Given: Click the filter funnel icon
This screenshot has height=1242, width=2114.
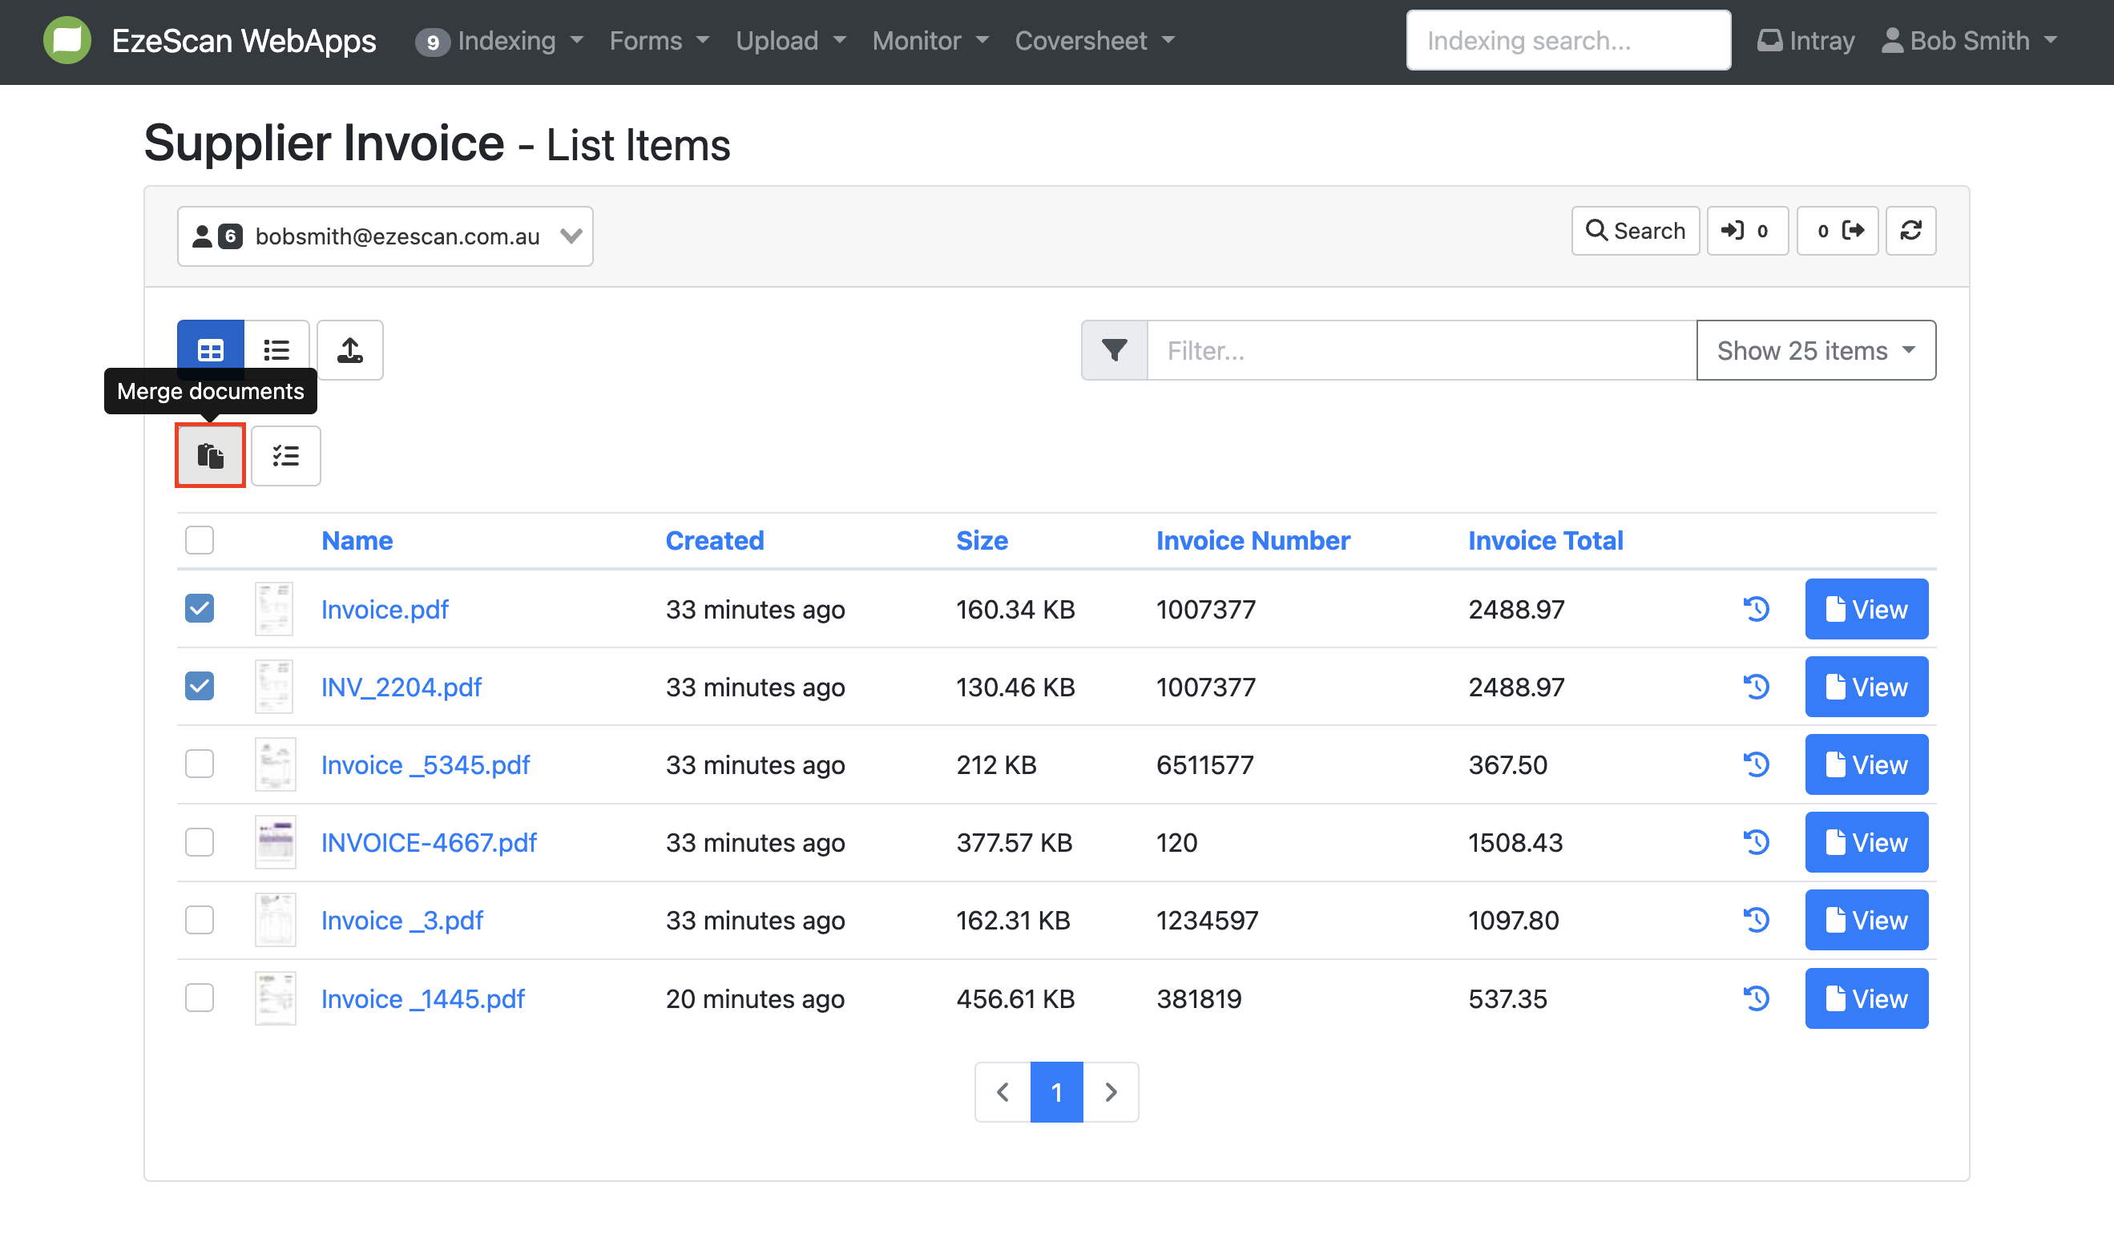Looking at the screenshot, I should pyautogui.click(x=1114, y=349).
